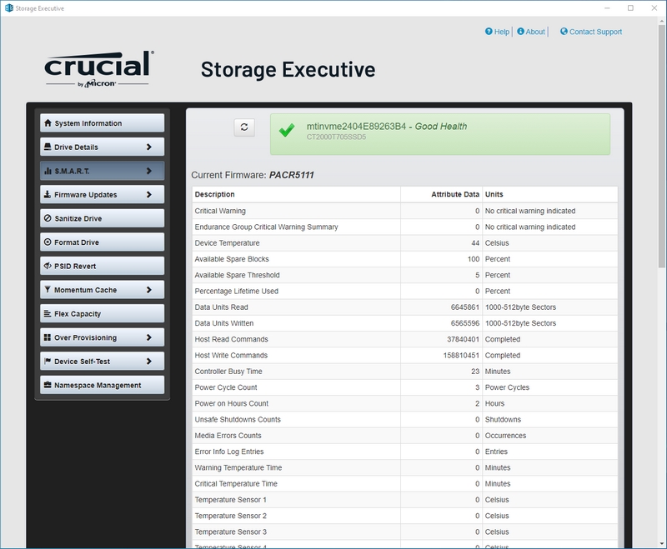
Task: Open the Help link
Action: [x=502, y=32]
